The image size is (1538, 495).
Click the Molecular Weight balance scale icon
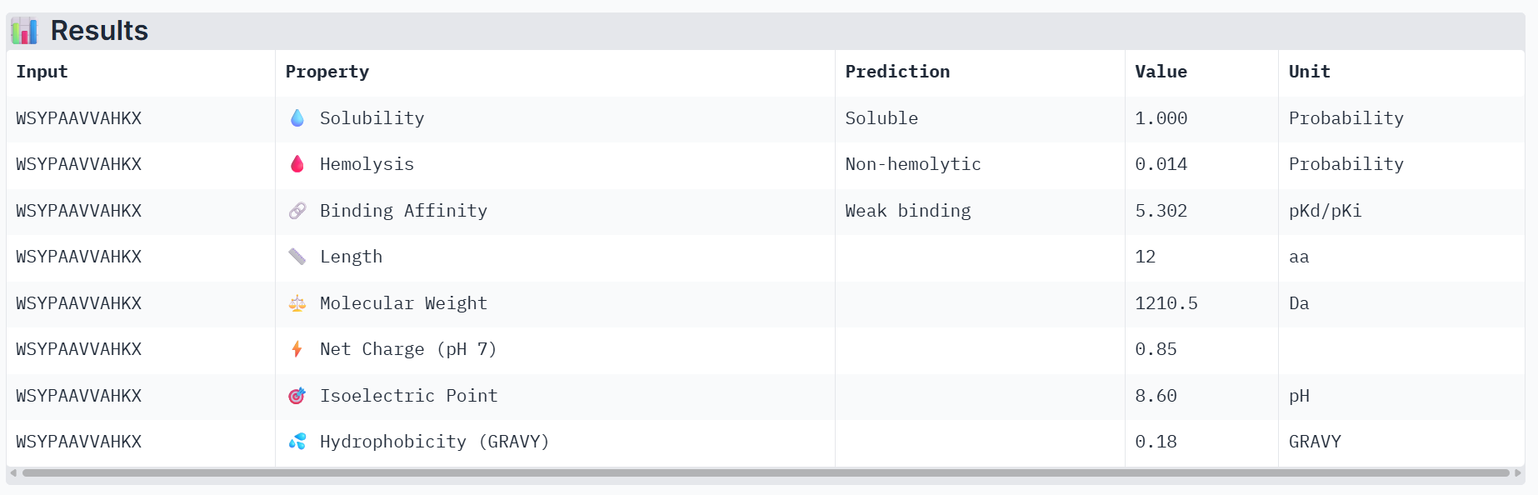coord(297,303)
